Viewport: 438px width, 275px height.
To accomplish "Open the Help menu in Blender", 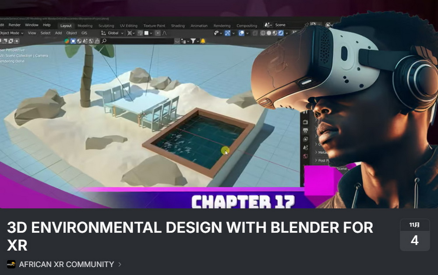I will pos(47,25).
